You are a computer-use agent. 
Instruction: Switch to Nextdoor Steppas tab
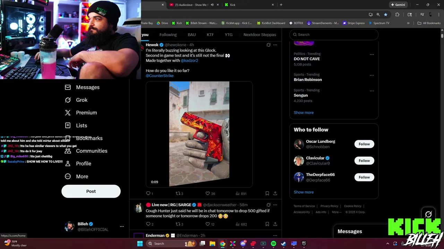point(260,35)
